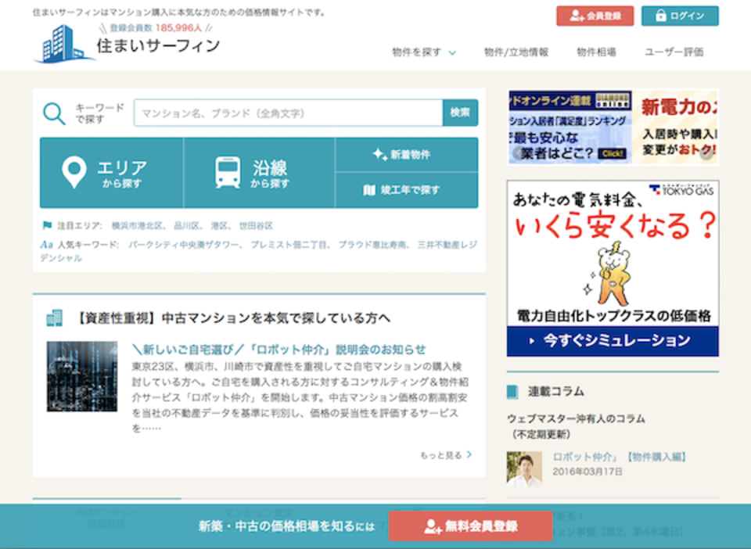Click the webmaster portrait photo
Image resolution: width=751 pixels, height=549 pixels.
point(524,468)
